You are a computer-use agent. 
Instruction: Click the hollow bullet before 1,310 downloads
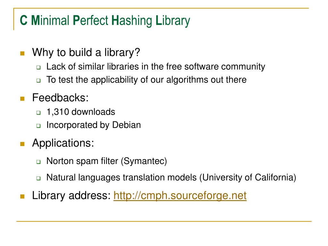[x=38, y=113]
